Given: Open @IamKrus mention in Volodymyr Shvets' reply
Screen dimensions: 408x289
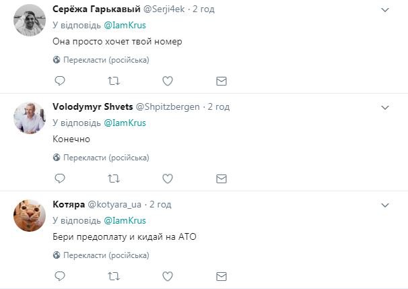Looking at the screenshot, I should point(124,123).
